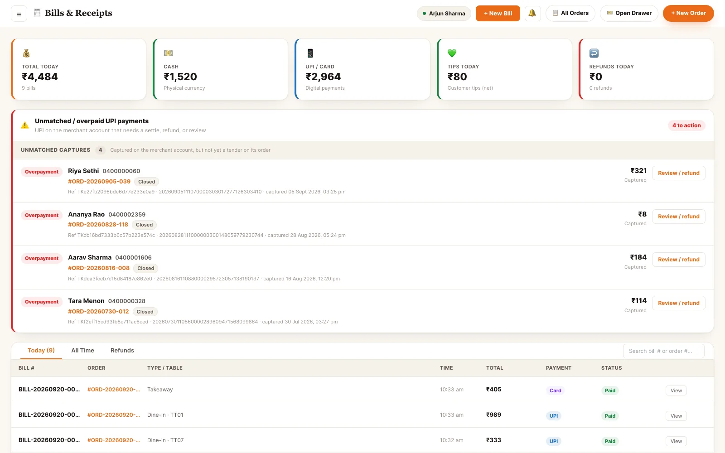This screenshot has width=725, height=453.
Task: Open order link #ORD-20260828-118
Action: pyautogui.click(x=98, y=224)
